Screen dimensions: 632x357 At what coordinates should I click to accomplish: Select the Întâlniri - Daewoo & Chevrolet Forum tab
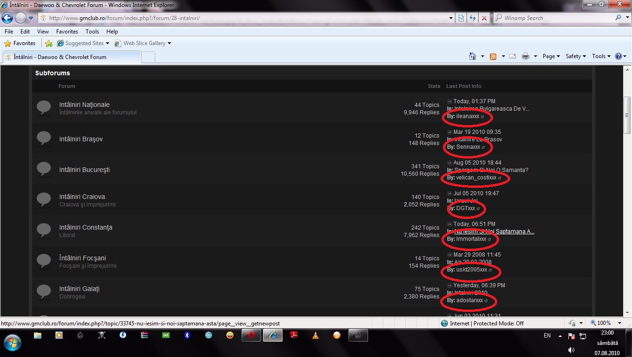72,57
